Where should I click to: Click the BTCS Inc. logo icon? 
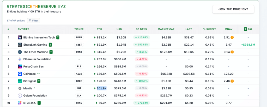pyautogui.click(x=20, y=103)
